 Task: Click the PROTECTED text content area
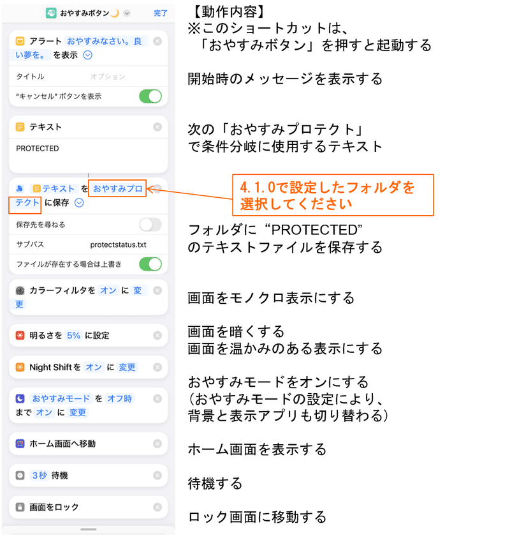click(x=89, y=156)
